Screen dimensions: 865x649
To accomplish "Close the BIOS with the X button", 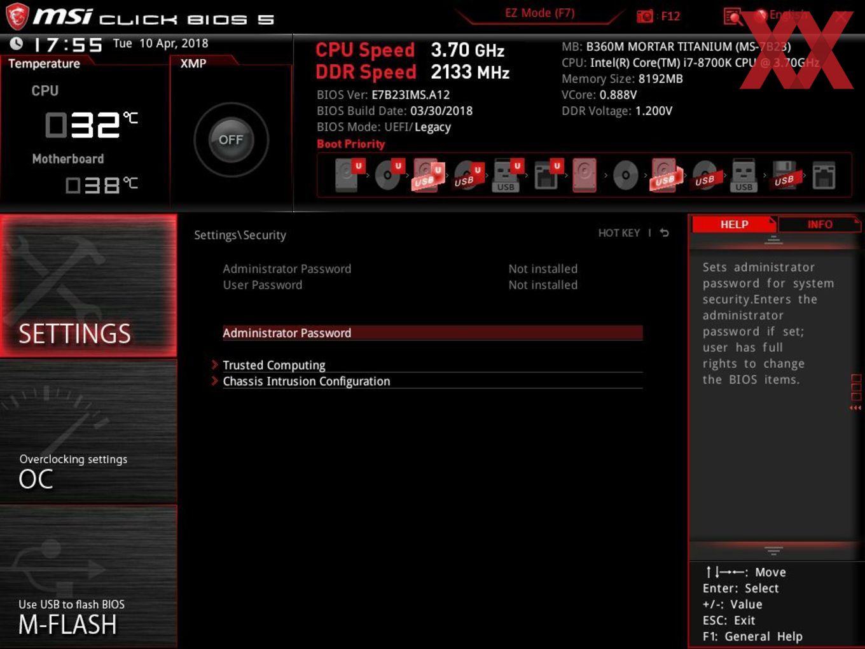I will [841, 17].
